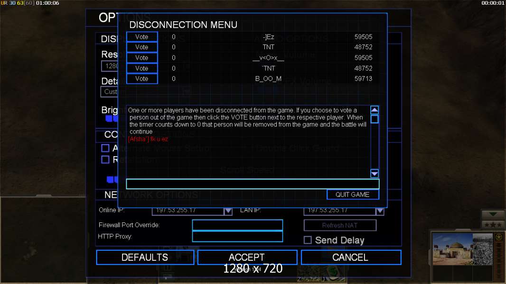Click player name B_OO_M
The image size is (506, 284).
coord(268,79)
